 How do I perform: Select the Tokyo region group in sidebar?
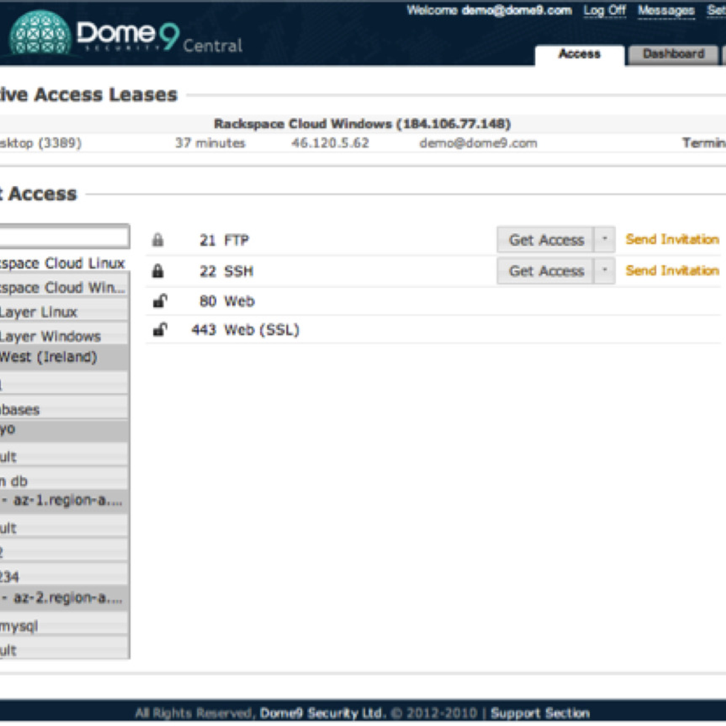[64, 430]
